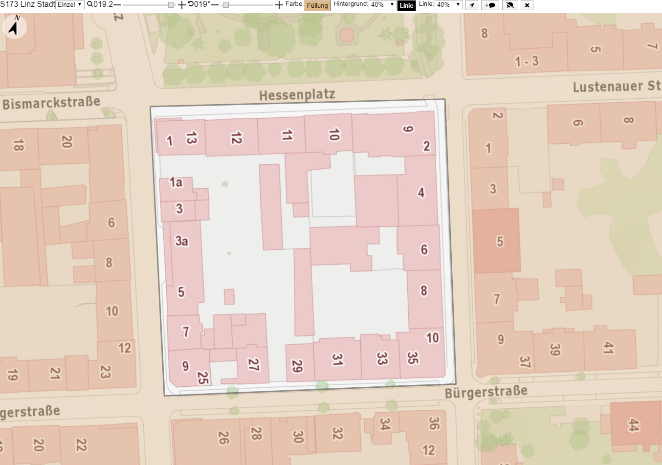
Task: Click the crossed-out eye hide icon
Action: point(510,5)
